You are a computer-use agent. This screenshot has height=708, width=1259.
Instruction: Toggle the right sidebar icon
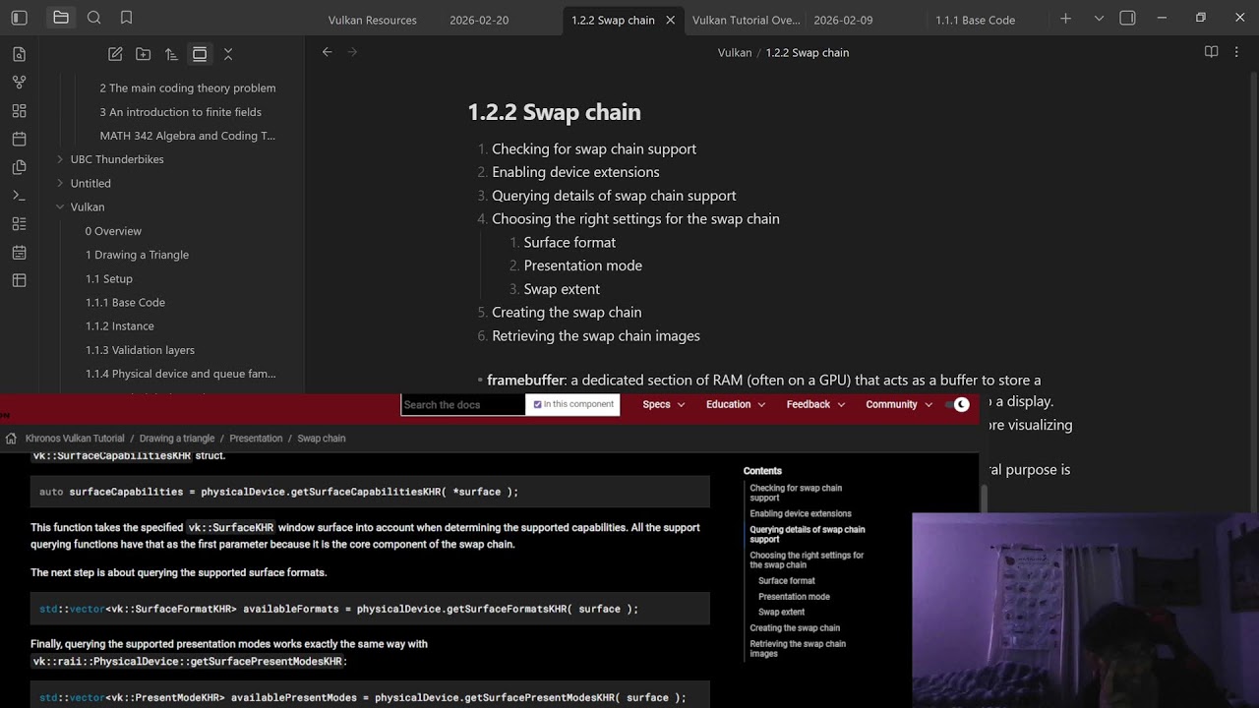pyautogui.click(x=1128, y=19)
